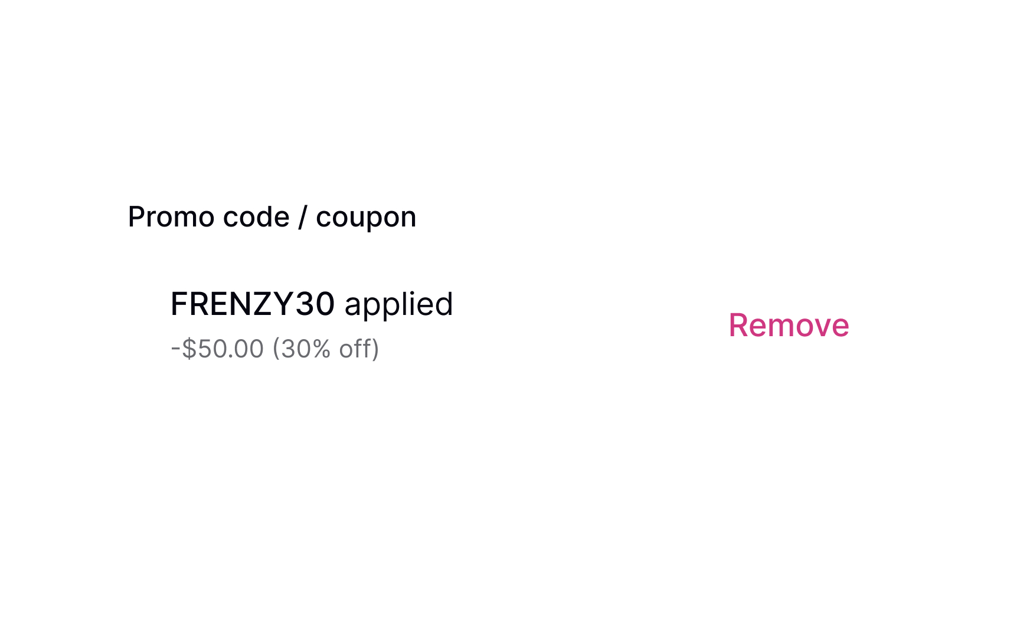Click the Promo code / coupon heading
This screenshot has height=637, width=1020.
(272, 216)
